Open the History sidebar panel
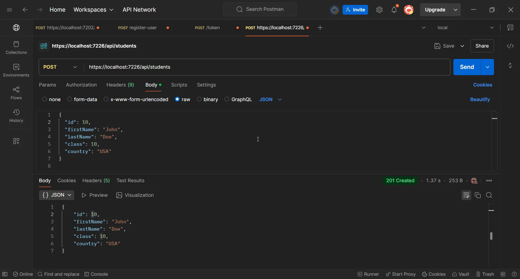Viewport: 520px width, 279px height. click(16, 116)
